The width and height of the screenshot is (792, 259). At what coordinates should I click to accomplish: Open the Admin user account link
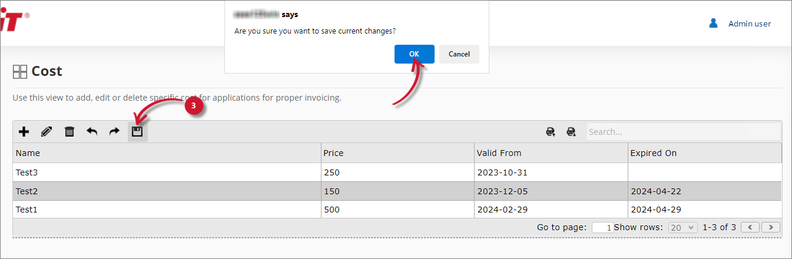click(x=749, y=24)
